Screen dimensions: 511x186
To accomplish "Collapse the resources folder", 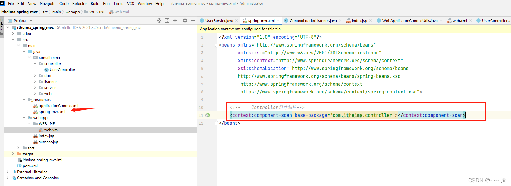I will coord(24,99).
